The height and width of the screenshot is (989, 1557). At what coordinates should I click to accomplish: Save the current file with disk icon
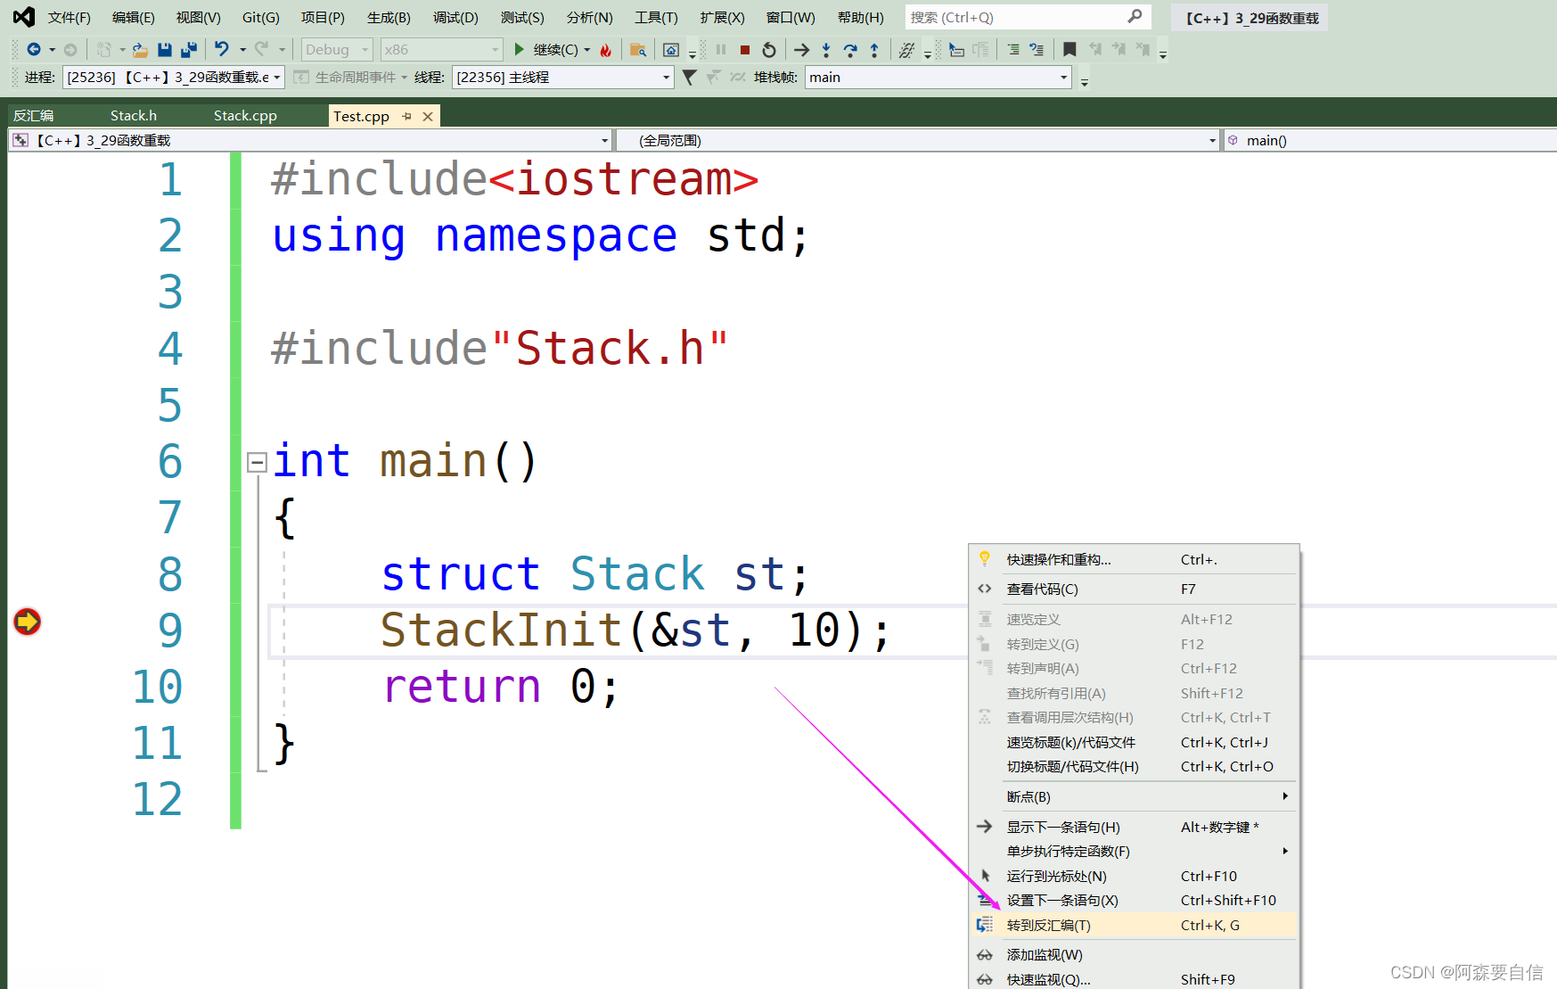(165, 50)
